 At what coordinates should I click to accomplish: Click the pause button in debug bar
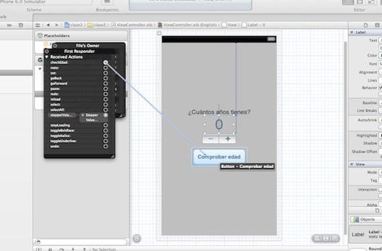[x=50, y=249]
